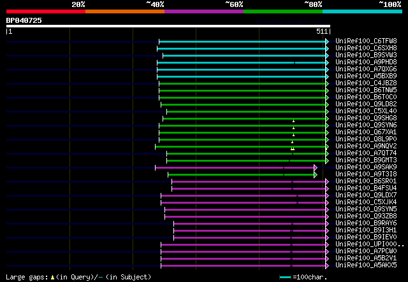
Task: Open hit UniRef100_A9PHD8 label
Action: pos(366,62)
